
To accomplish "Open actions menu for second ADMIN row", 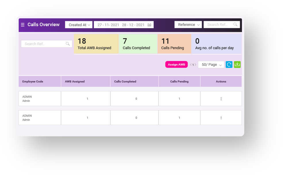I will point(221,118).
